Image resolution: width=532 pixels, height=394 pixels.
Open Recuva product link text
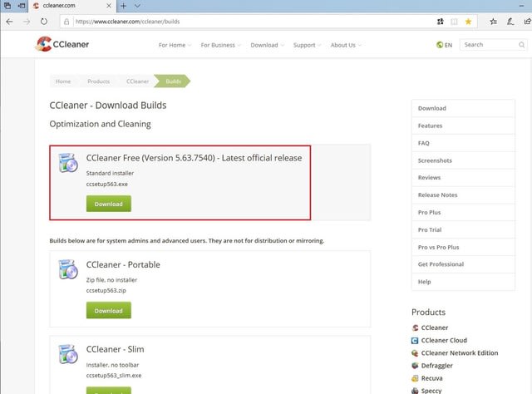432,378
